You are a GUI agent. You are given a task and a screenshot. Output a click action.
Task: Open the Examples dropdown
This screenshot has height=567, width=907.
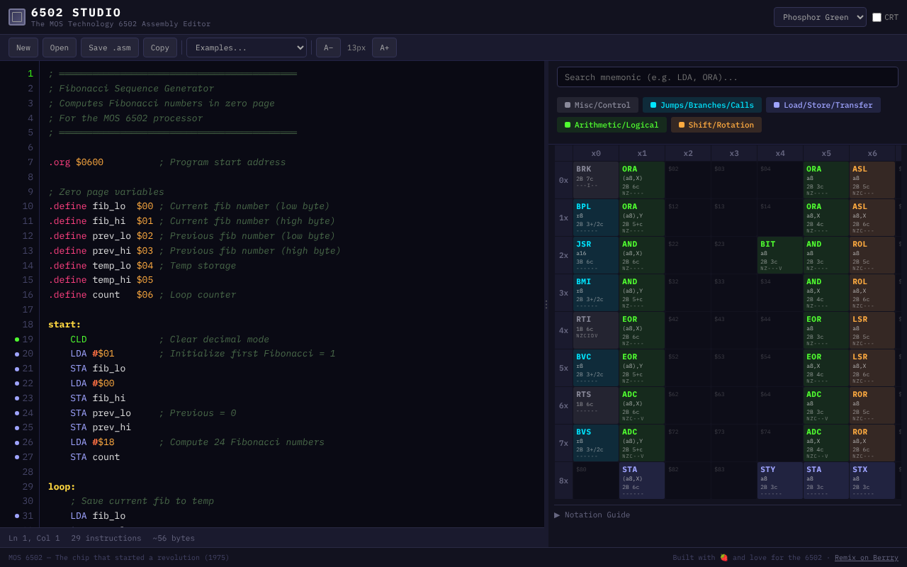click(247, 47)
